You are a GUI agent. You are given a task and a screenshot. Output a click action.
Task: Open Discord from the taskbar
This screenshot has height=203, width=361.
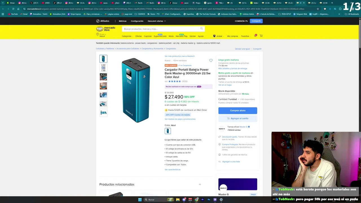pyautogui.click(x=184, y=200)
